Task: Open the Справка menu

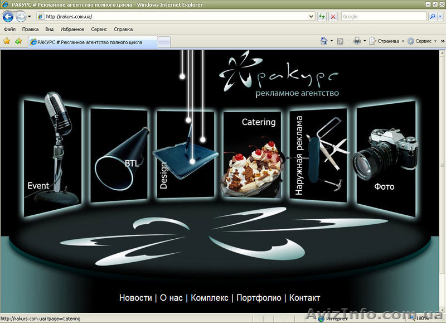Action: 123,29
